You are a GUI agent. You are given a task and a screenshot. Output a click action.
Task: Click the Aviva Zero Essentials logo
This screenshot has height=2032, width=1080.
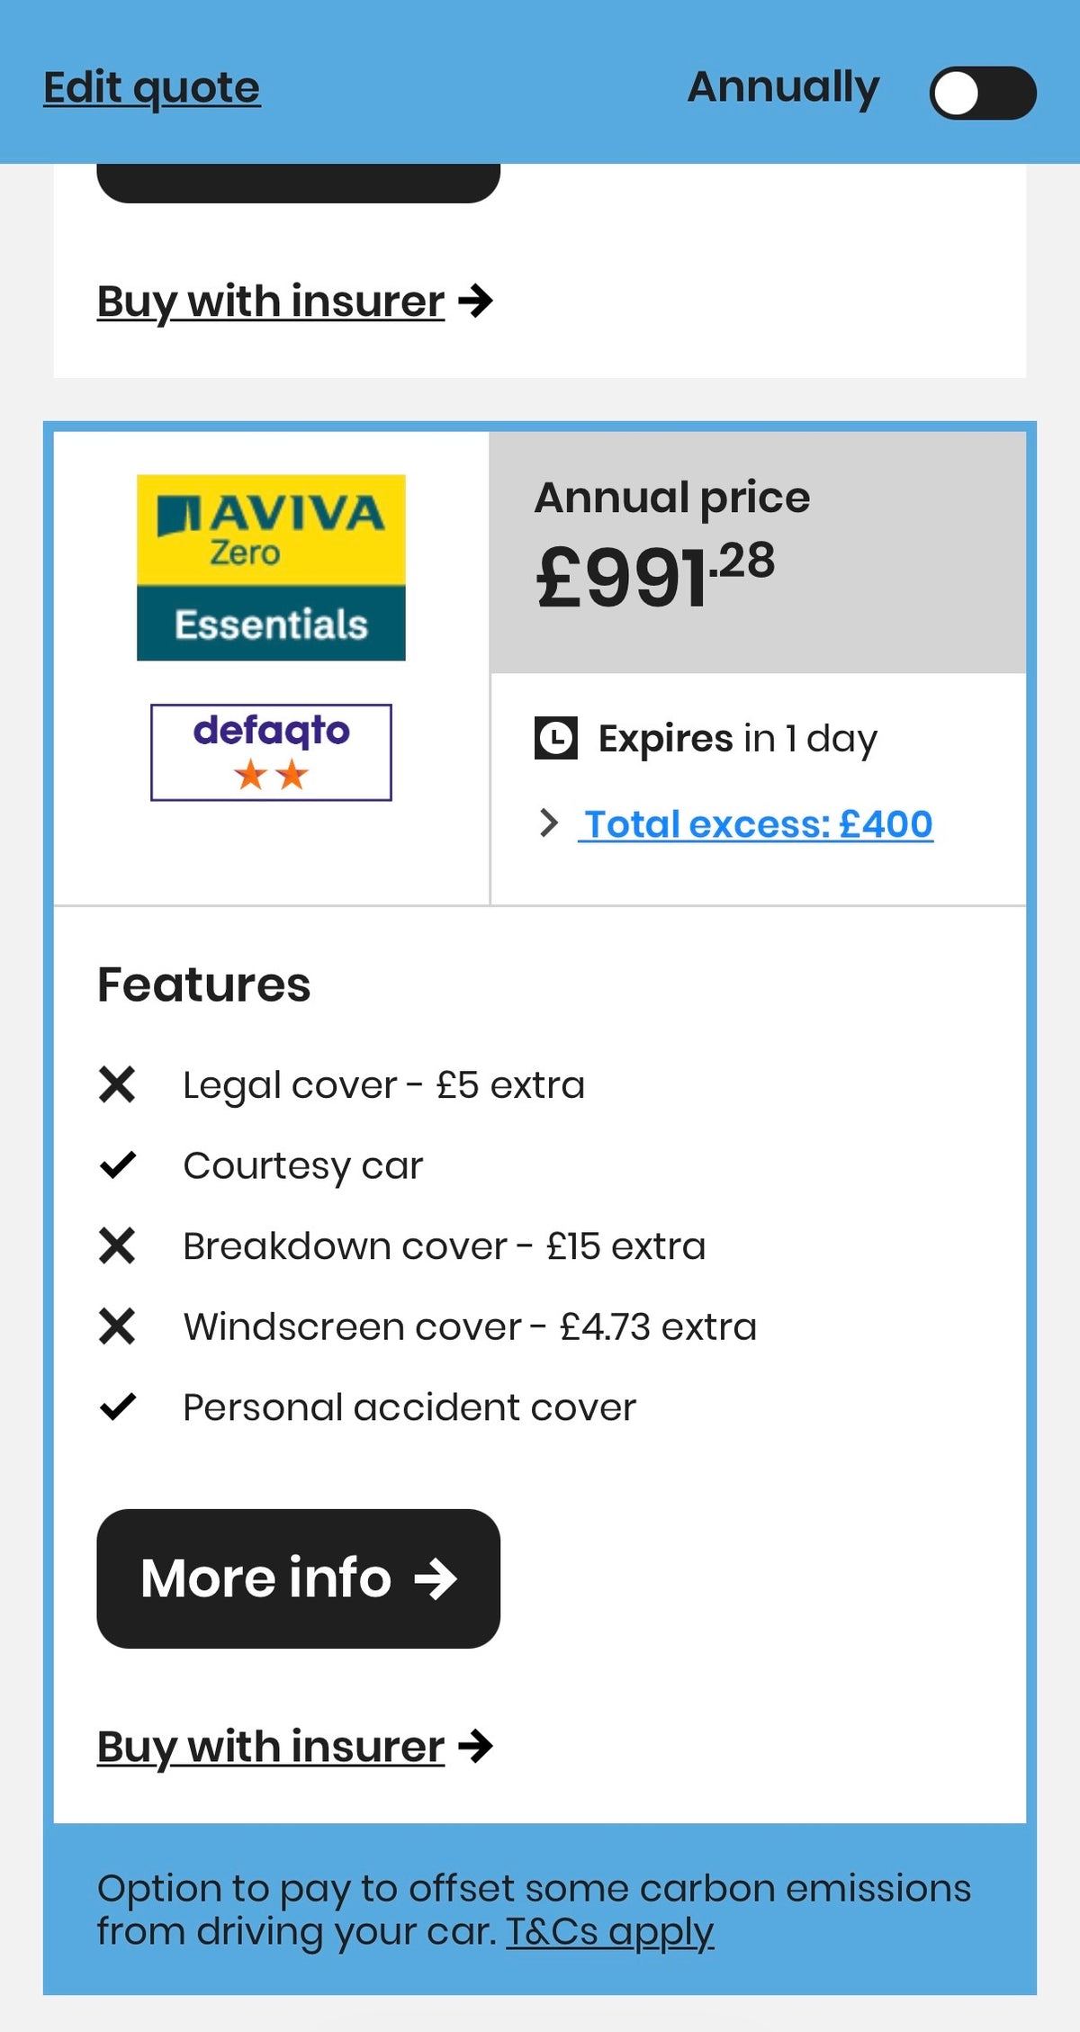271,567
